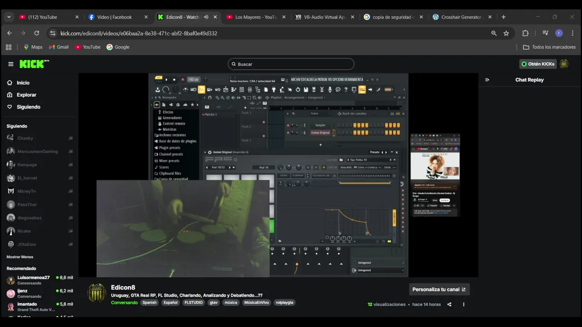Bookmark this page with the star icon
Image resolution: width=582 pixels, height=327 pixels.
tap(506, 33)
